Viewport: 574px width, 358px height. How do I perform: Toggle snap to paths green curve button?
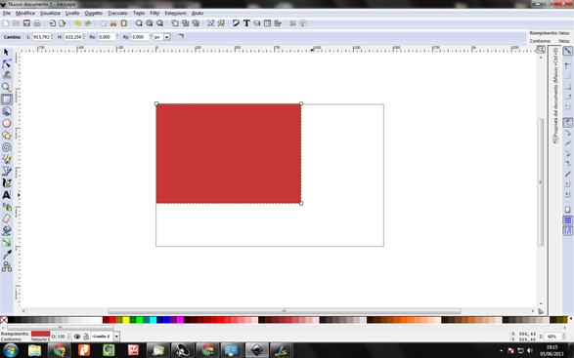tap(567, 133)
